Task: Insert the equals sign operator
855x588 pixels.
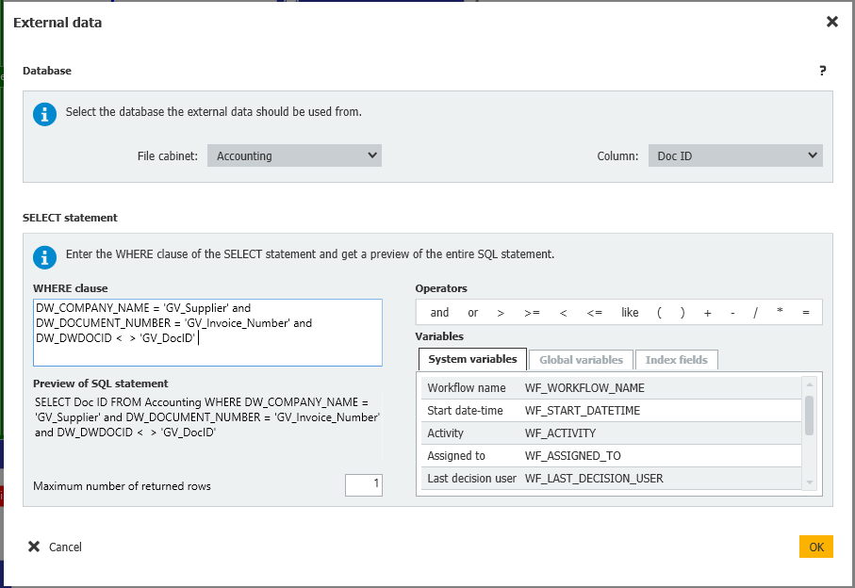Action: point(805,313)
